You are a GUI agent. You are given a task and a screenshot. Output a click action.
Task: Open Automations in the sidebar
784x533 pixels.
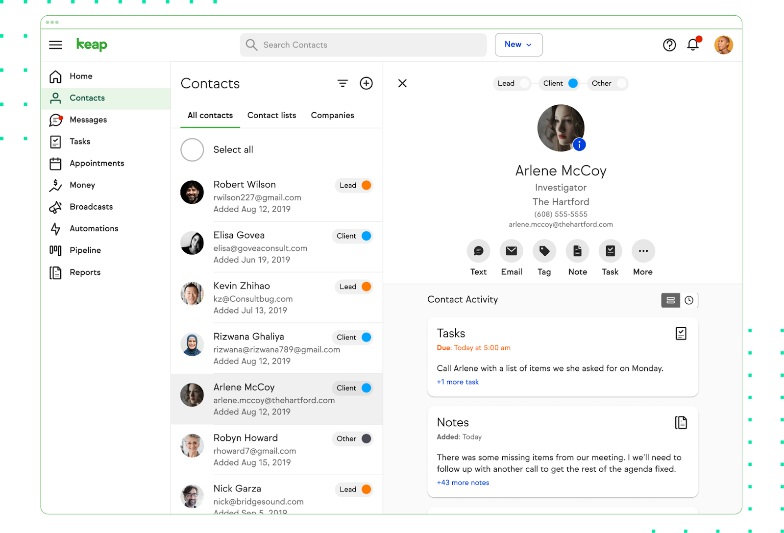click(106, 229)
